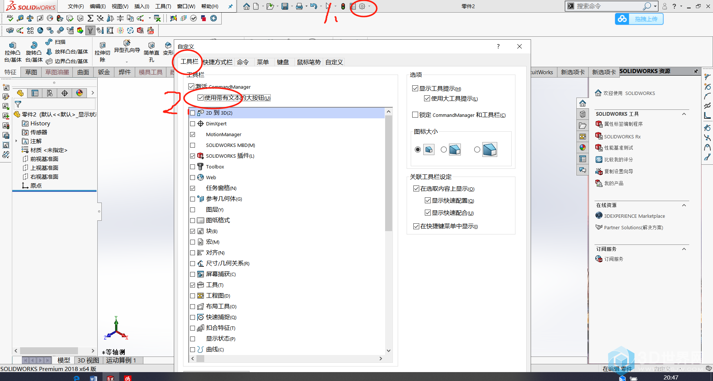The width and height of the screenshot is (713, 381).
Task: Open the Help question mark dropdown arrow
Action: [681, 6]
